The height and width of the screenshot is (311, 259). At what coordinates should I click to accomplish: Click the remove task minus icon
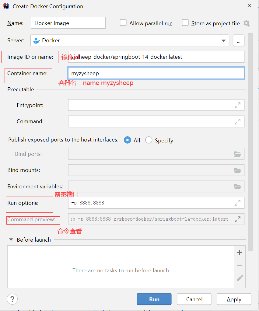[x=240, y=265]
